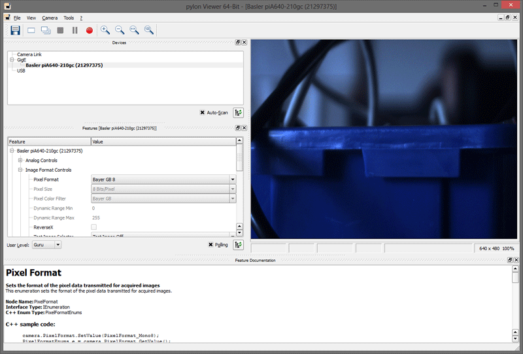Collapse the Image Format Controls node
This screenshot has width=523, height=354.
click(x=20, y=170)
